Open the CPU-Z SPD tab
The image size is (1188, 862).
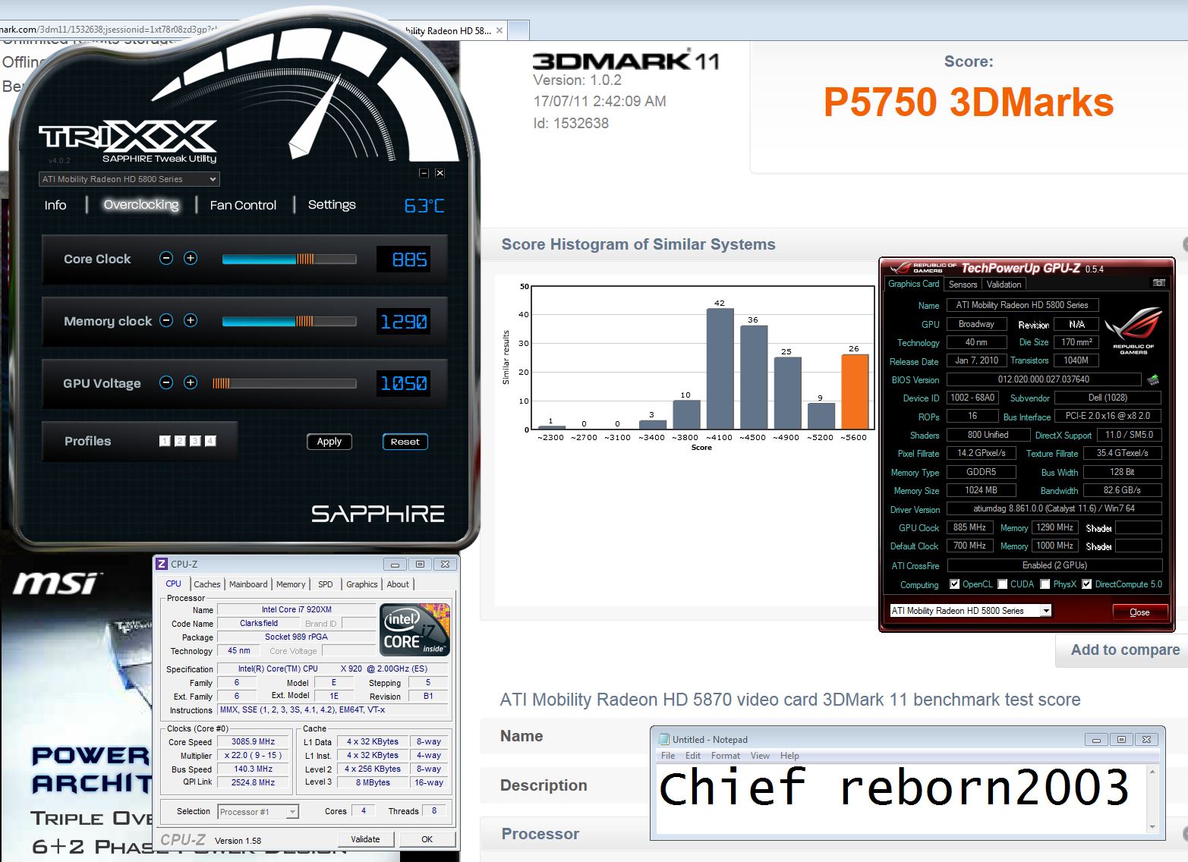tap(326, 584)
